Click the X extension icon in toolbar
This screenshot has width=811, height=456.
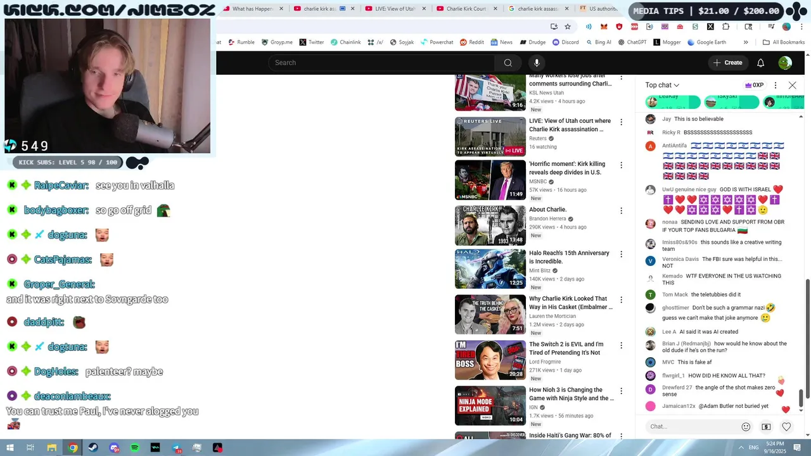710,27
